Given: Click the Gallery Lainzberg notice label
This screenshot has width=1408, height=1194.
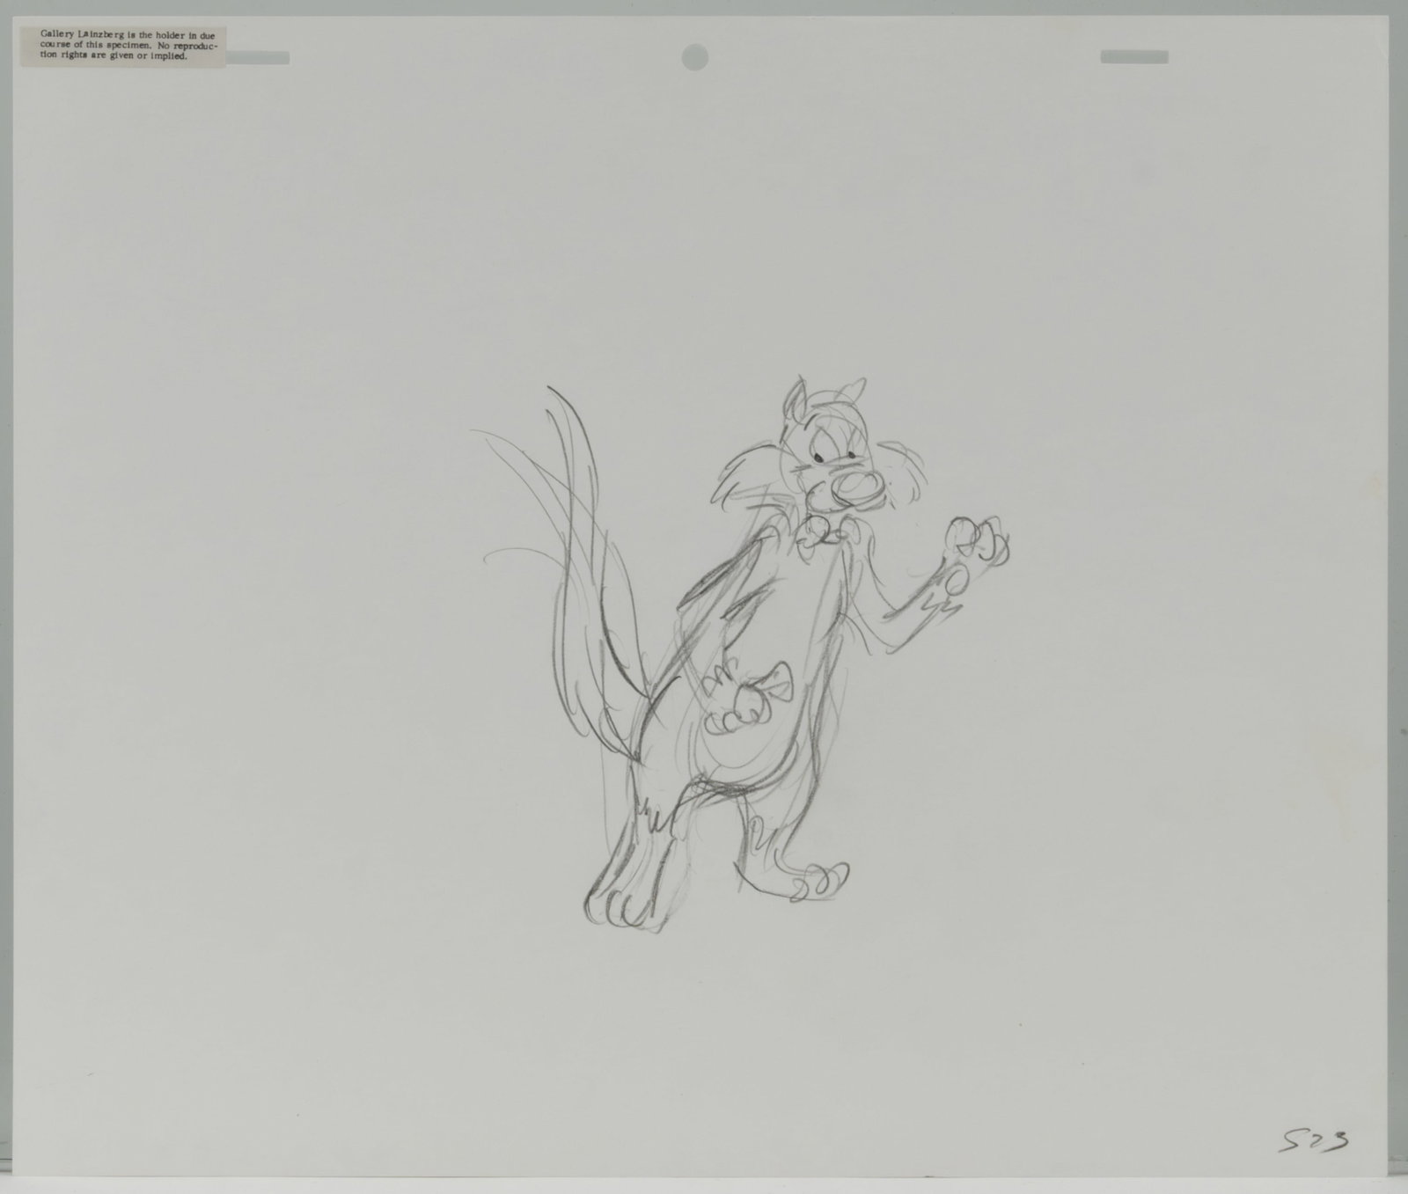Looking at the screenshot, I should (x=123, y=47).
